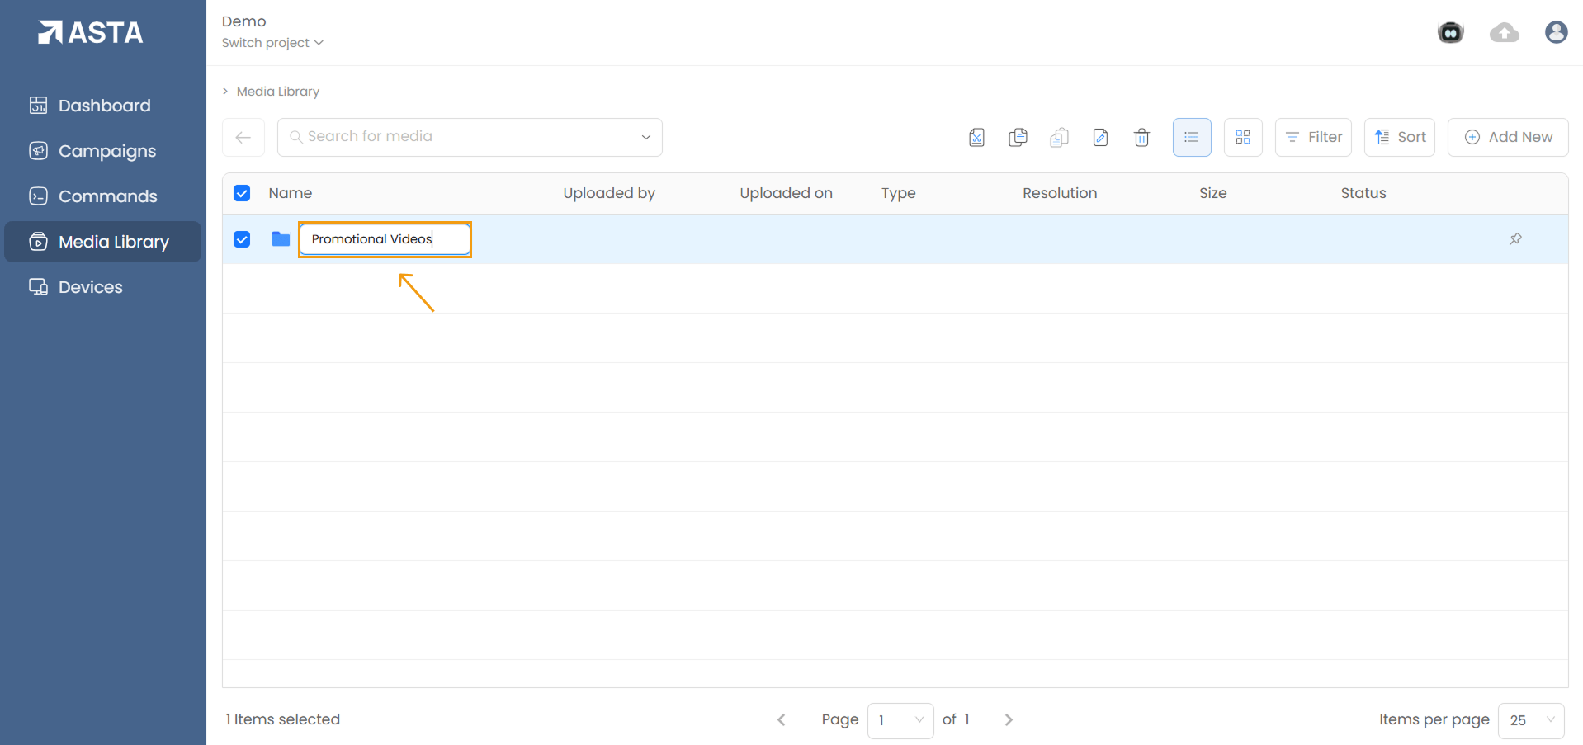Open the Page number dropdown
The height and width of the screenshot is (745, 1583).
[900, 720]
